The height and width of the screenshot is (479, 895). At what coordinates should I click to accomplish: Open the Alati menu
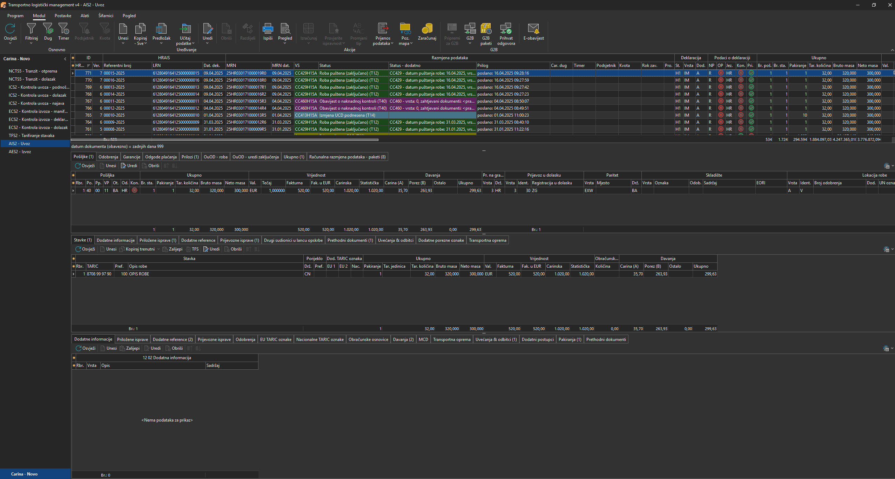pos(85,16)
